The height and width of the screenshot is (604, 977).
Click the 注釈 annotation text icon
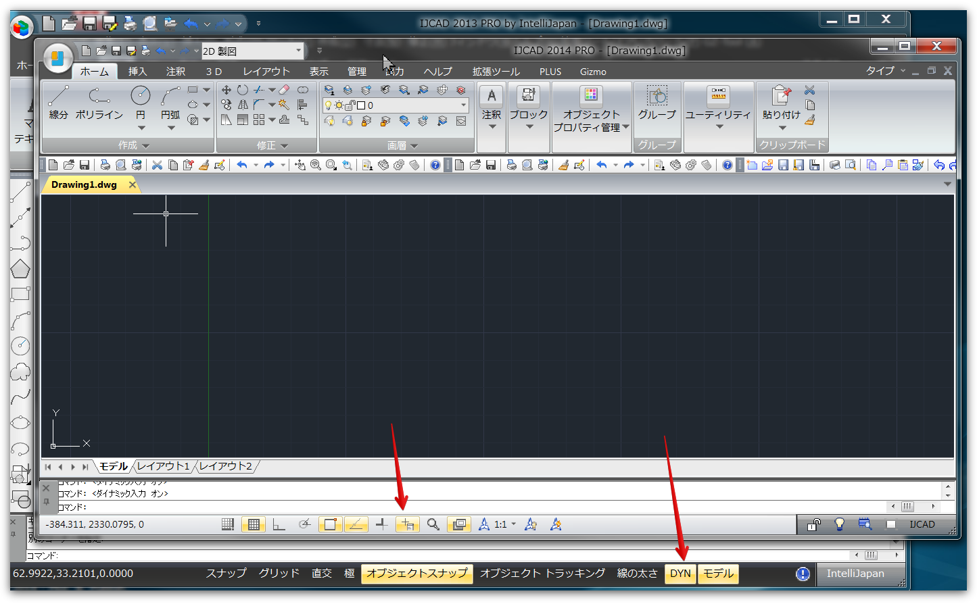492,95
